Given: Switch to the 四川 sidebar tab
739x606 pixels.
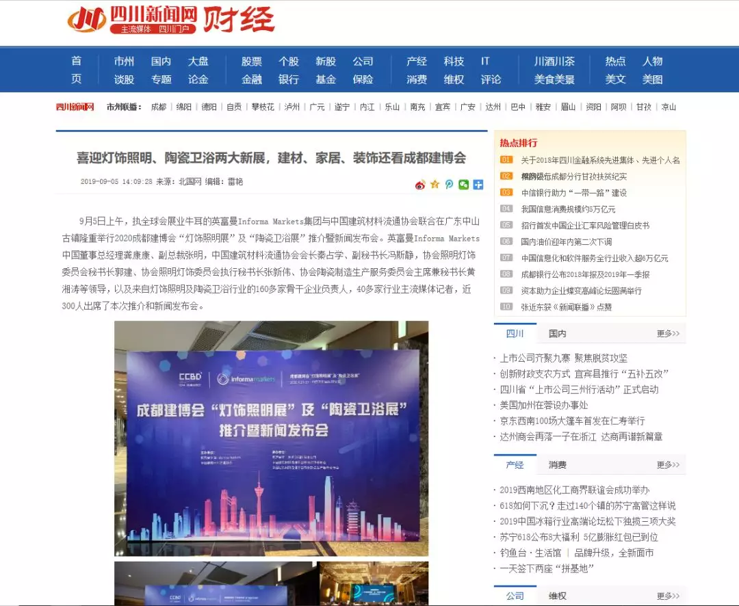Looking at the screenshot, I should coord(515,333).
